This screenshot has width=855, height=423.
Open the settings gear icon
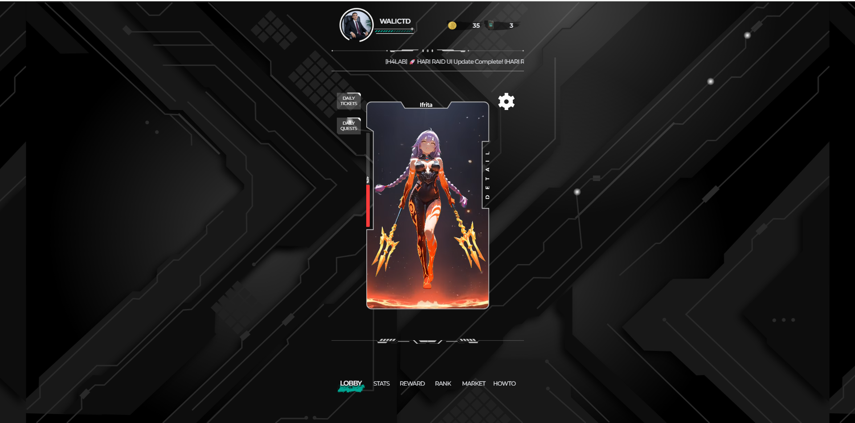[x=506, y=102]
